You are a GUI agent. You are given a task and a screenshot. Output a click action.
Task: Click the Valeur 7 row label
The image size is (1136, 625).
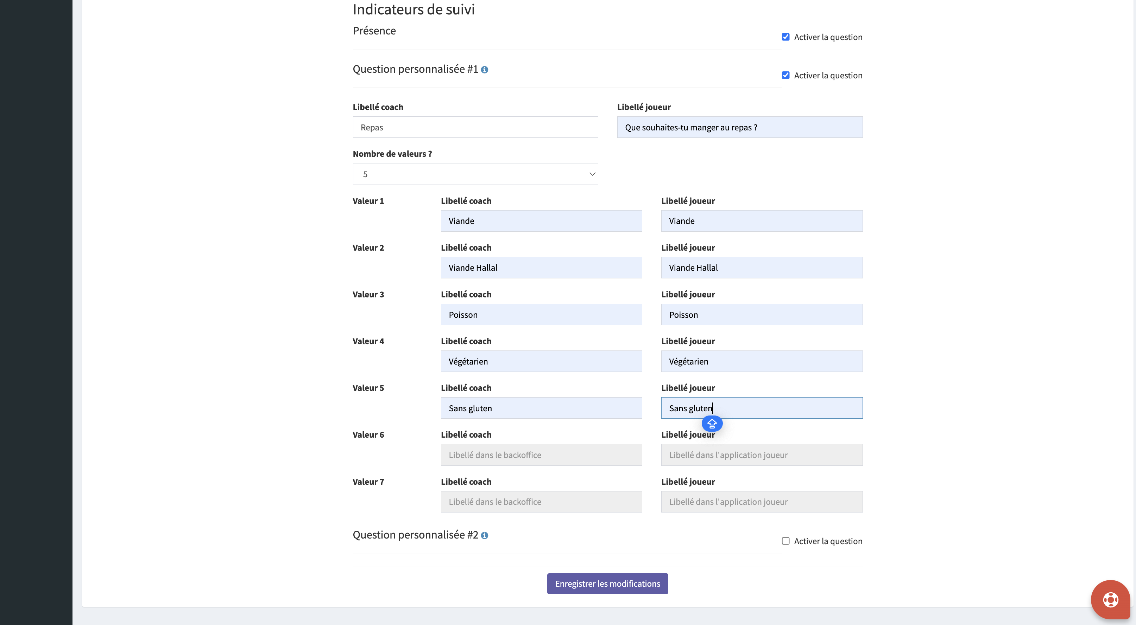click(x=368, y=482)
